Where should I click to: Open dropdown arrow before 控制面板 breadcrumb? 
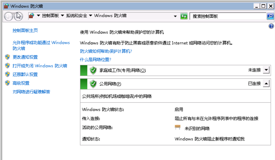click(x=38, y=16)
